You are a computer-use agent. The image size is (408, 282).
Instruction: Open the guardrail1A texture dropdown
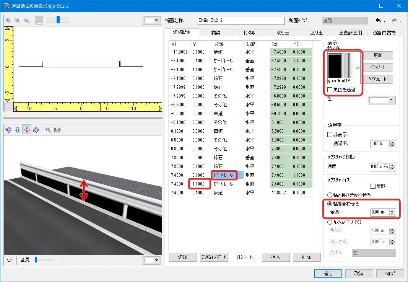click(357, 68)
